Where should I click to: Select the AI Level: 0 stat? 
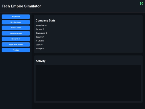tap(40, 41)
